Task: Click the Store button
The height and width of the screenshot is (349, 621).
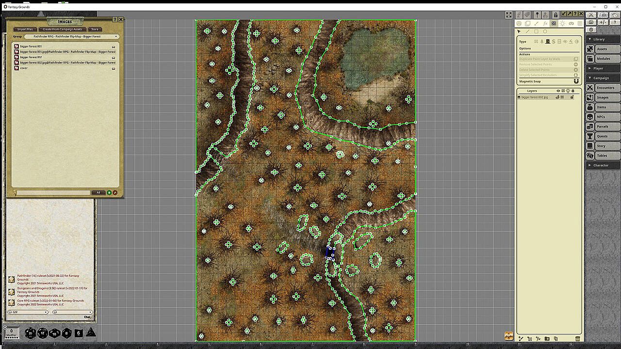Action: tap(95, 29)
